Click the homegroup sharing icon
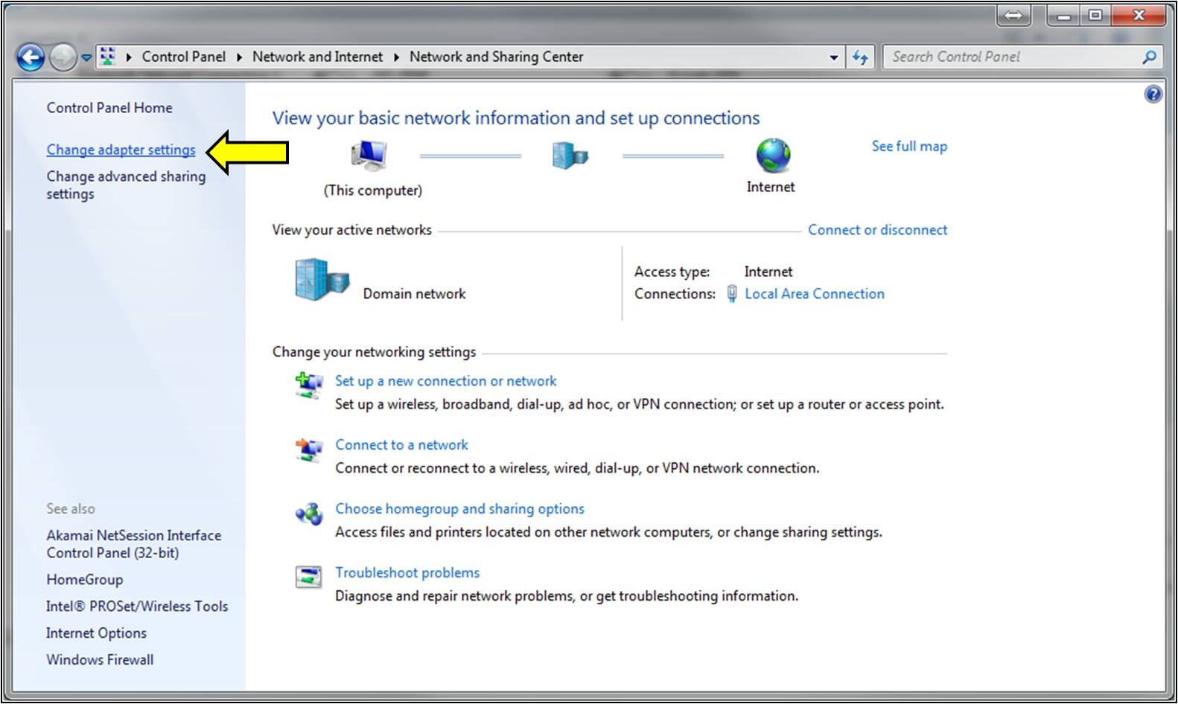Screen dimensions: 1178x704 (308, 513)
